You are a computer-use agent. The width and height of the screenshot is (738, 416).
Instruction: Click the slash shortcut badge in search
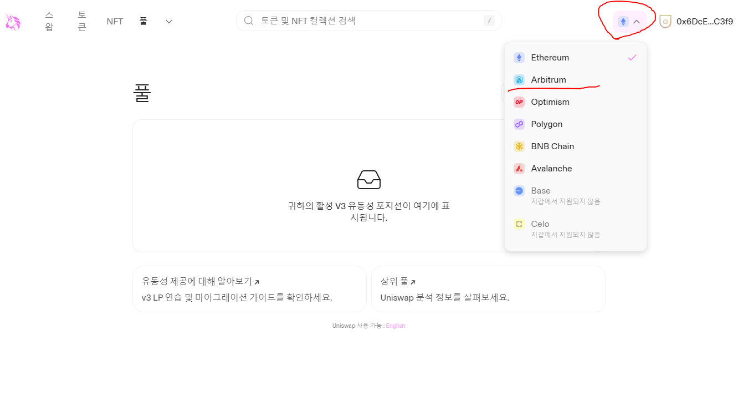pyautogui.click(x=489, y=21)
